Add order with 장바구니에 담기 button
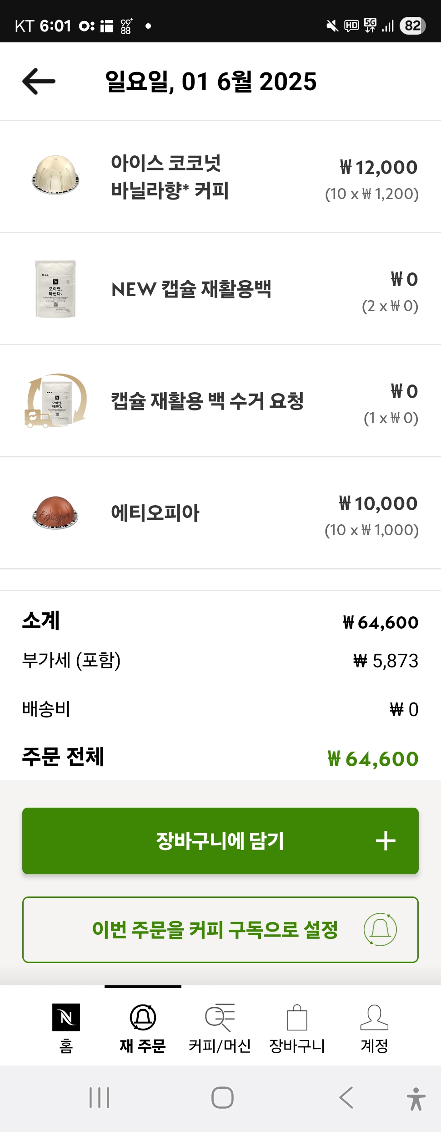441x1132 pixels. point(220,841)
